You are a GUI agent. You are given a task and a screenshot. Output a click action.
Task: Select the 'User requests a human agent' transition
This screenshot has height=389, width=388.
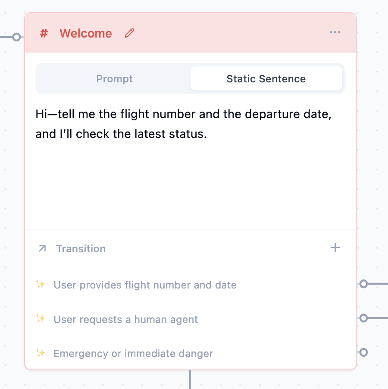pos(125,319)
